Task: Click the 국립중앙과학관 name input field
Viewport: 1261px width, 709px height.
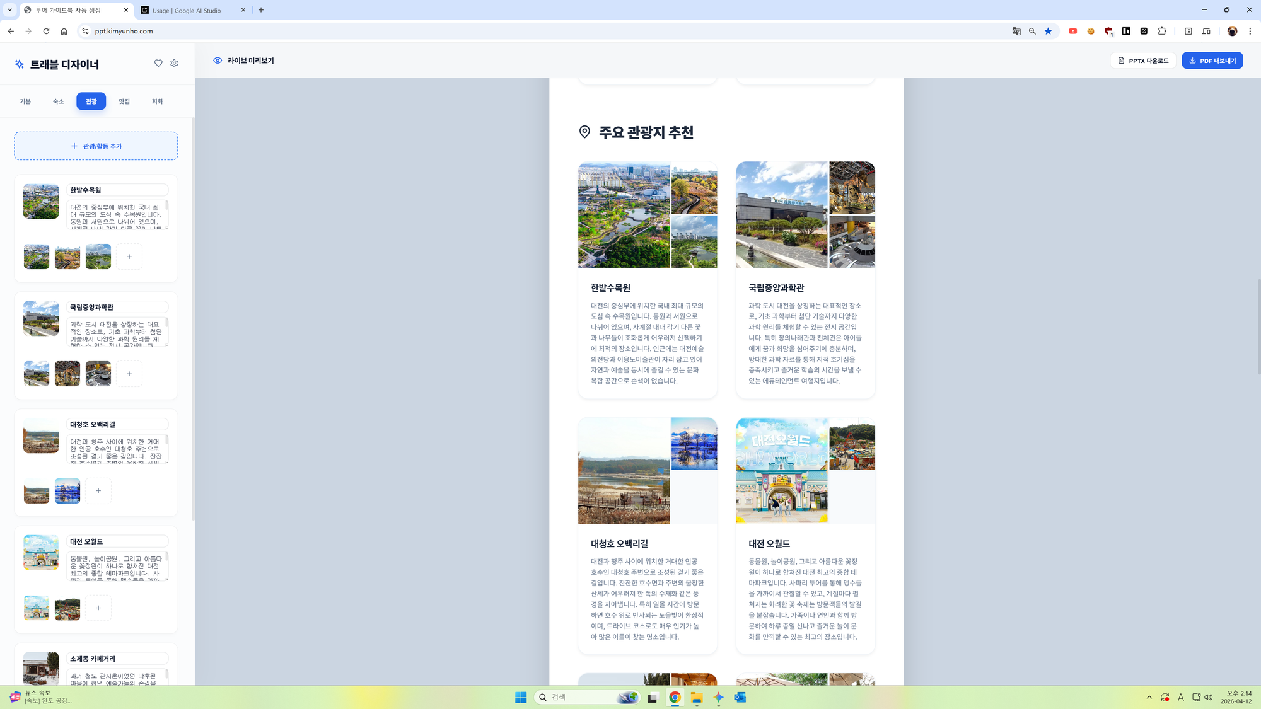Action: point(117,307)
